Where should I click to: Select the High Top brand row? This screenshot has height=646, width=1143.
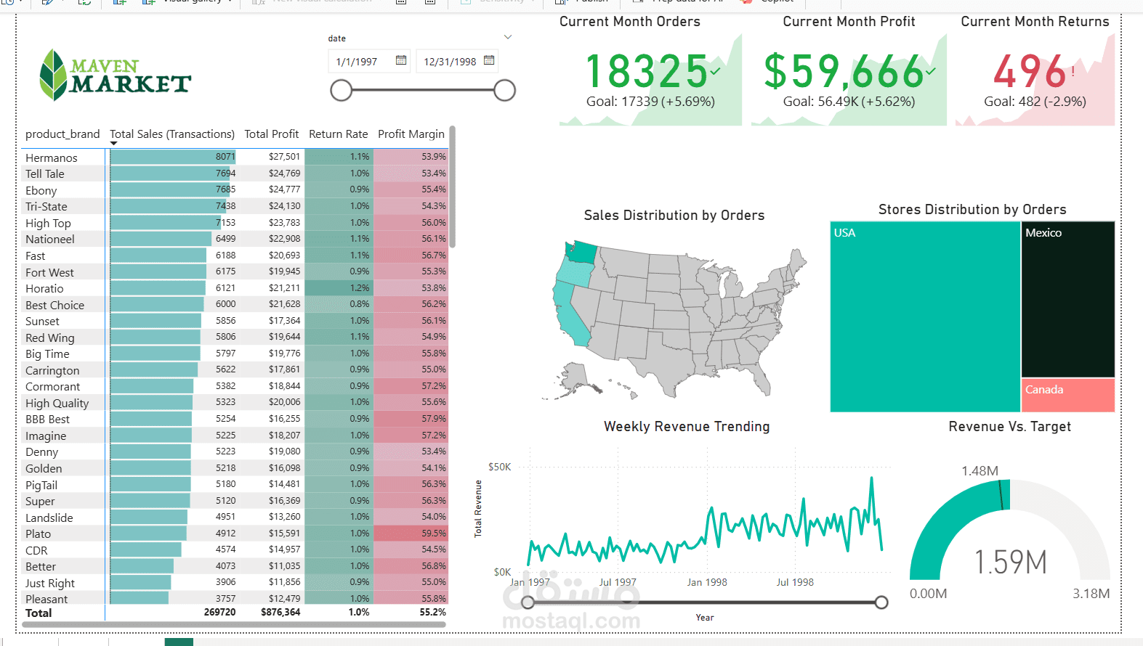pos(235,223)
